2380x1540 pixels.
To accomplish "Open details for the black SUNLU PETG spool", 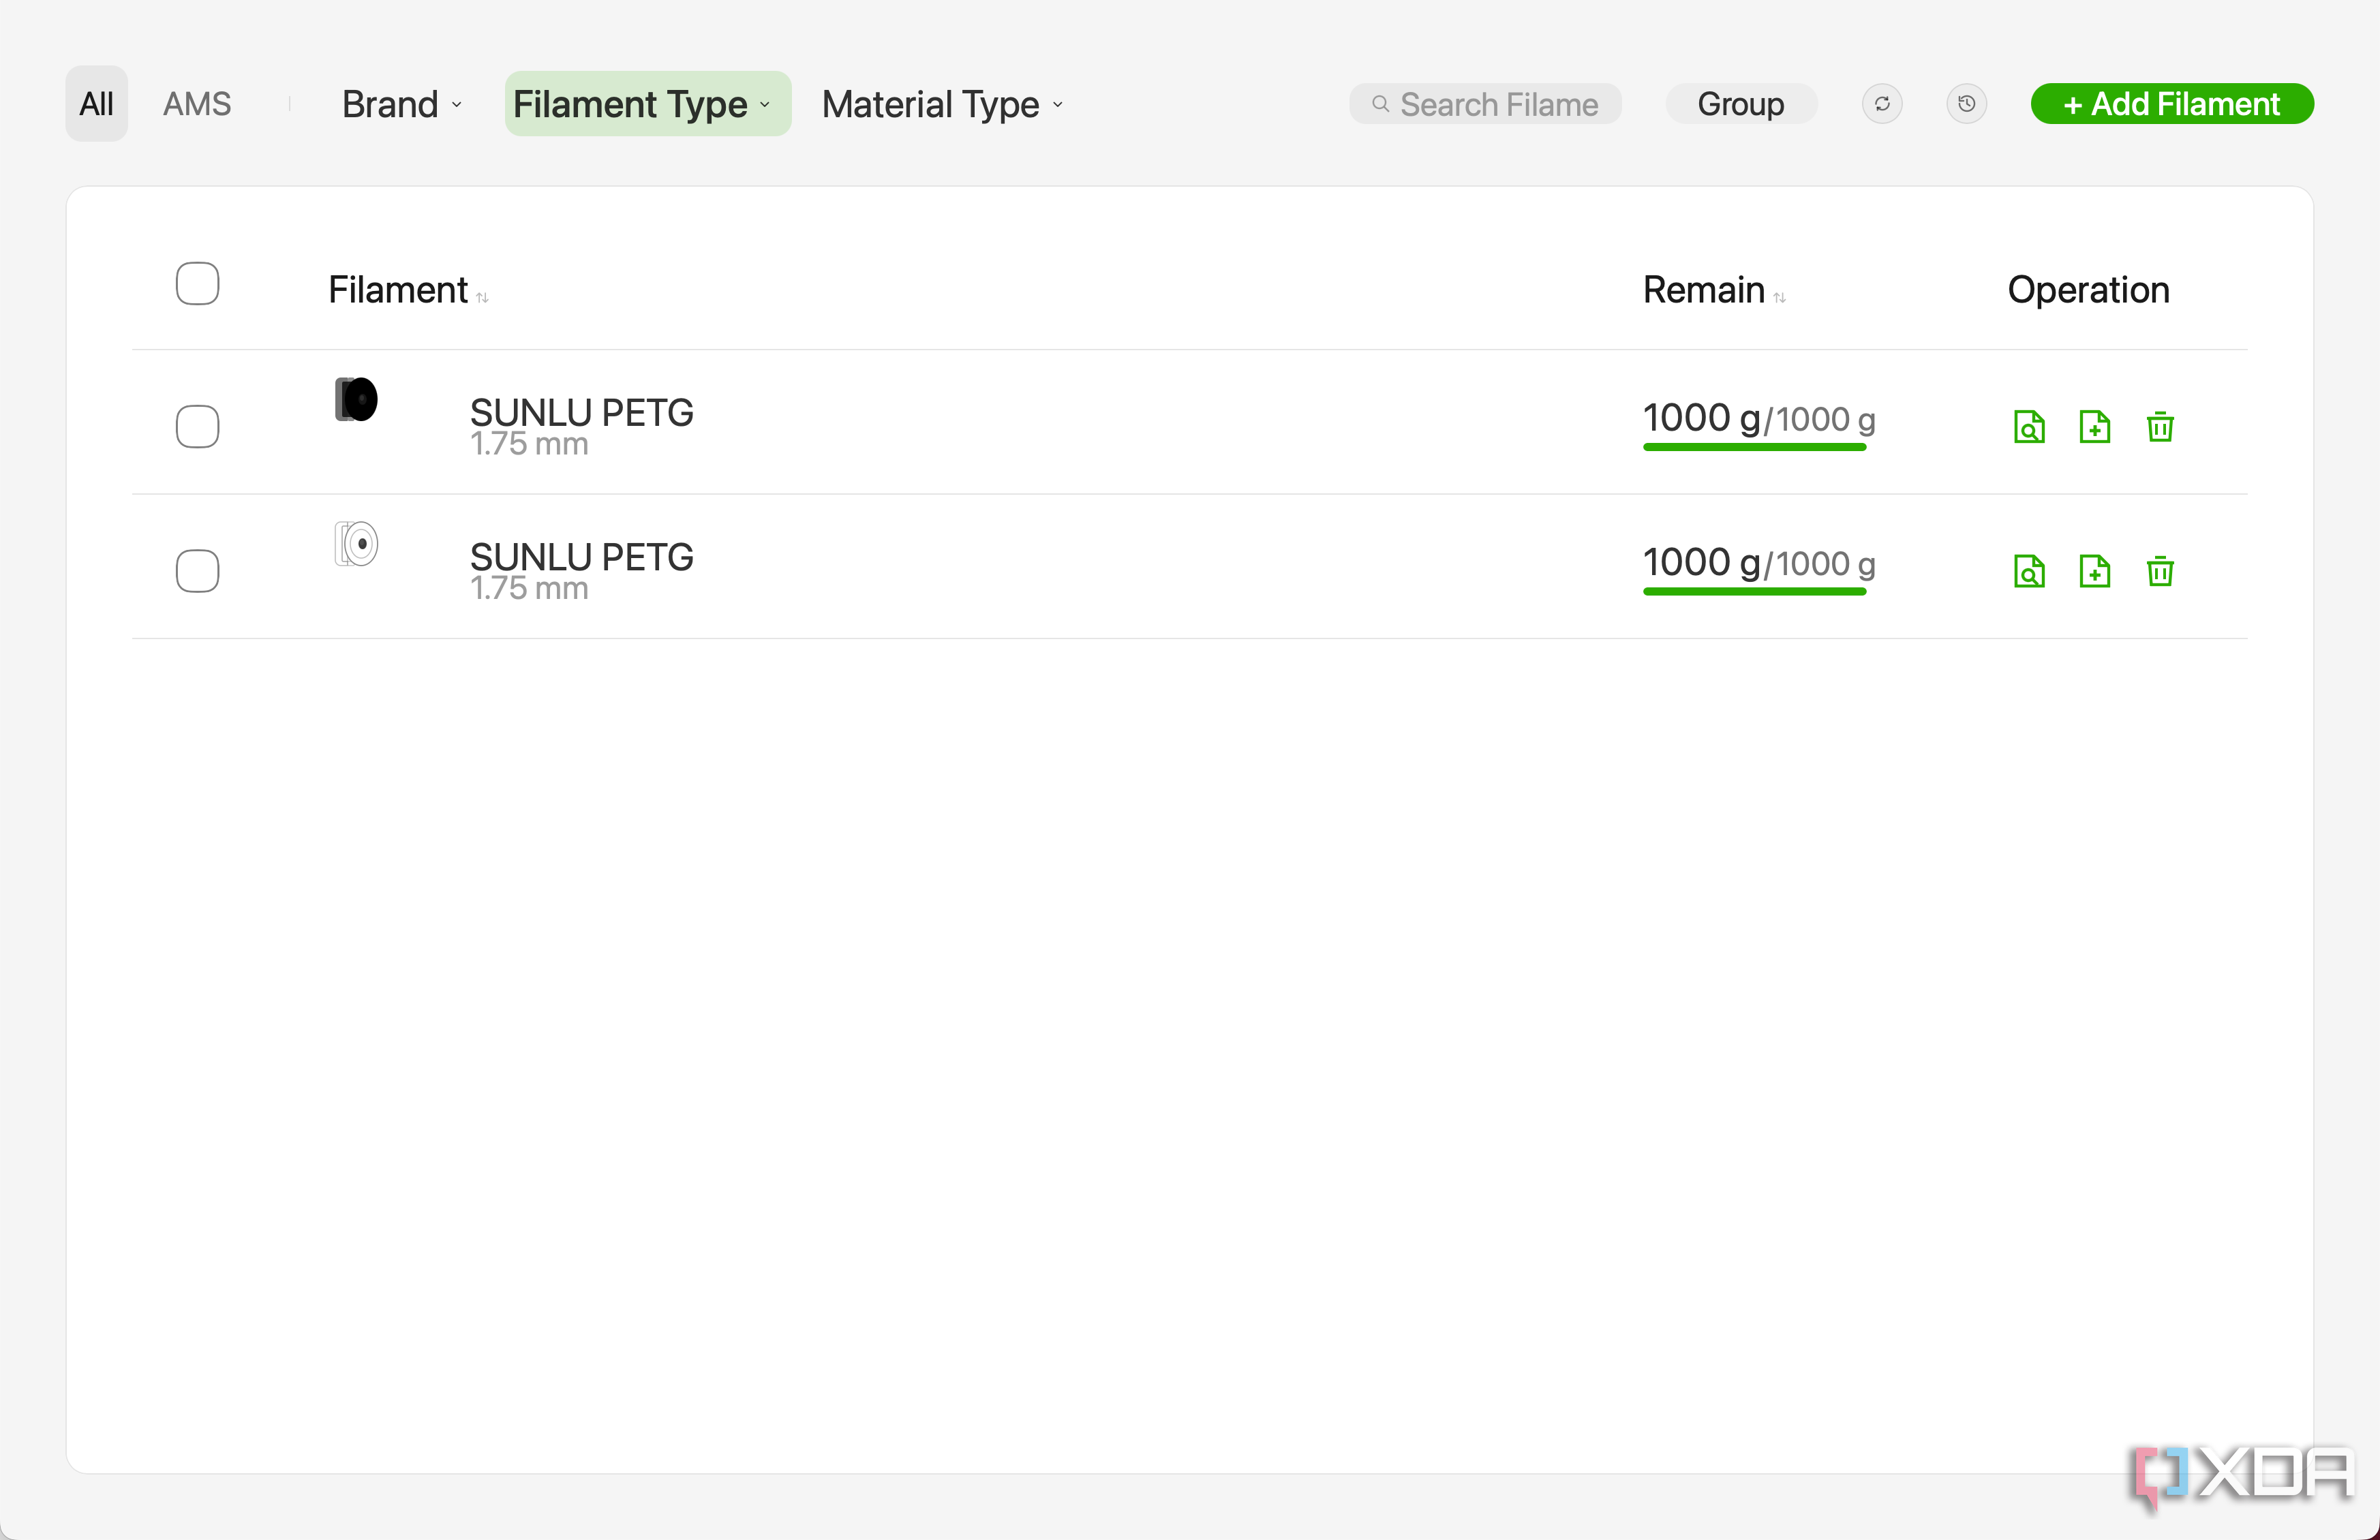I will point(2029,427).
